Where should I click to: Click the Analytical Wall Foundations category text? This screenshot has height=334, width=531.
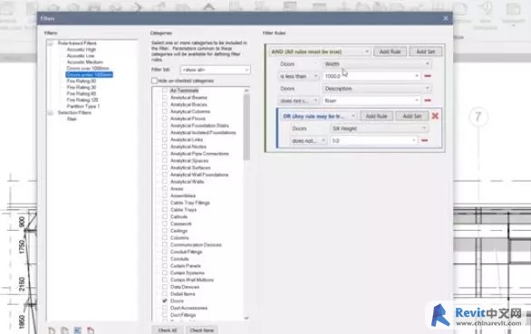pyautogui.click(x=199, y=175)
